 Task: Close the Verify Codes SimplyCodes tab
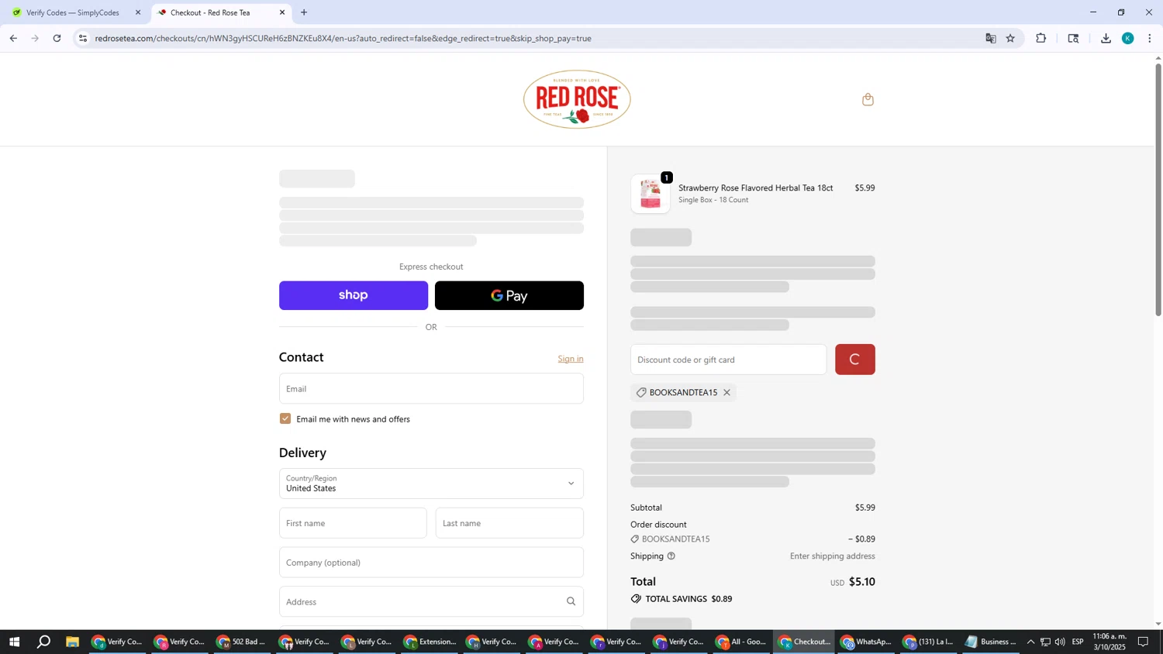click(x=138, y=12)
